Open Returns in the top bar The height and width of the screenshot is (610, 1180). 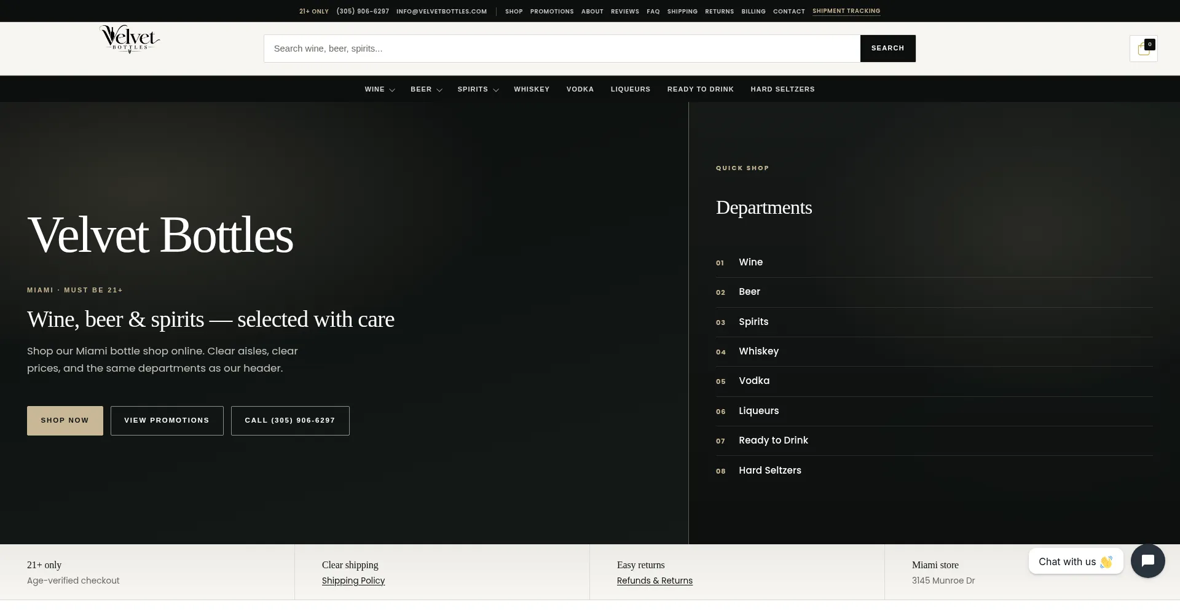tap(720, 11)
